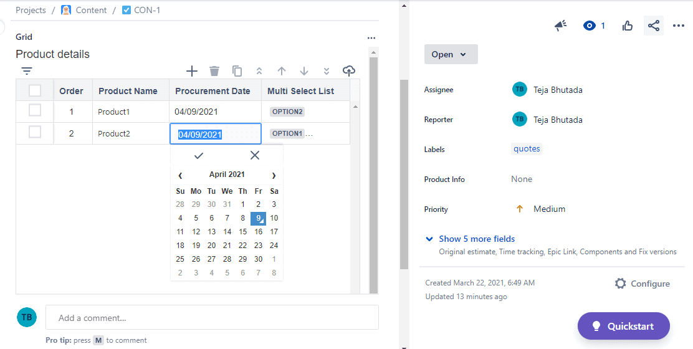Click the Configure link

tap(650, 284)
